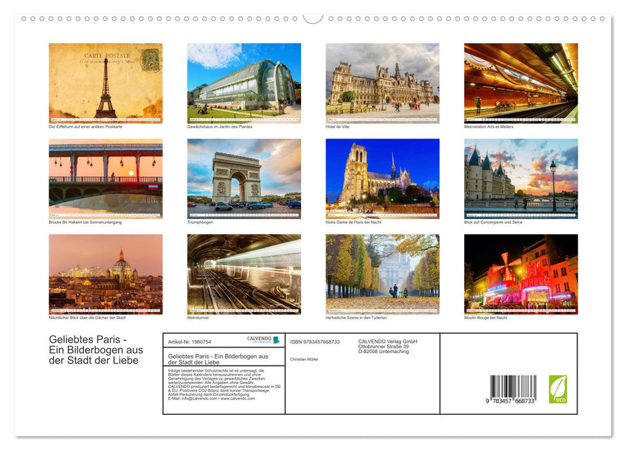The width and height of the screenshot is (626, 451).
Task: Click the ISBN 9783457668733 text
Action: coord(315,342)
